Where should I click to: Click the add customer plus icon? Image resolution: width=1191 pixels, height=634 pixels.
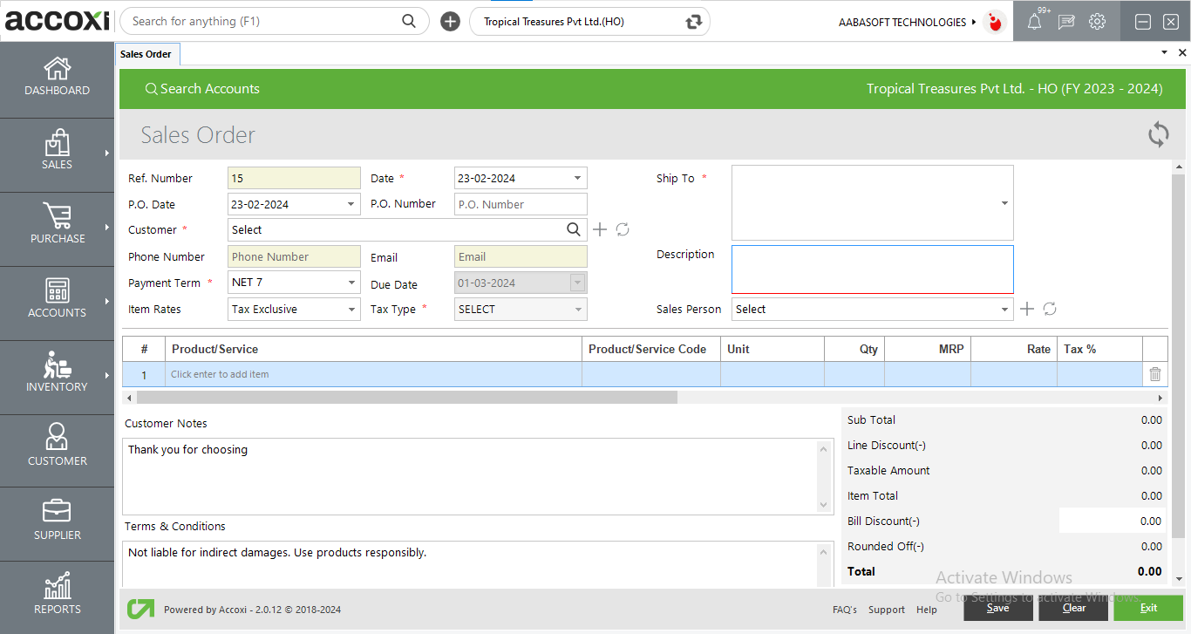[x=600, y=229]
